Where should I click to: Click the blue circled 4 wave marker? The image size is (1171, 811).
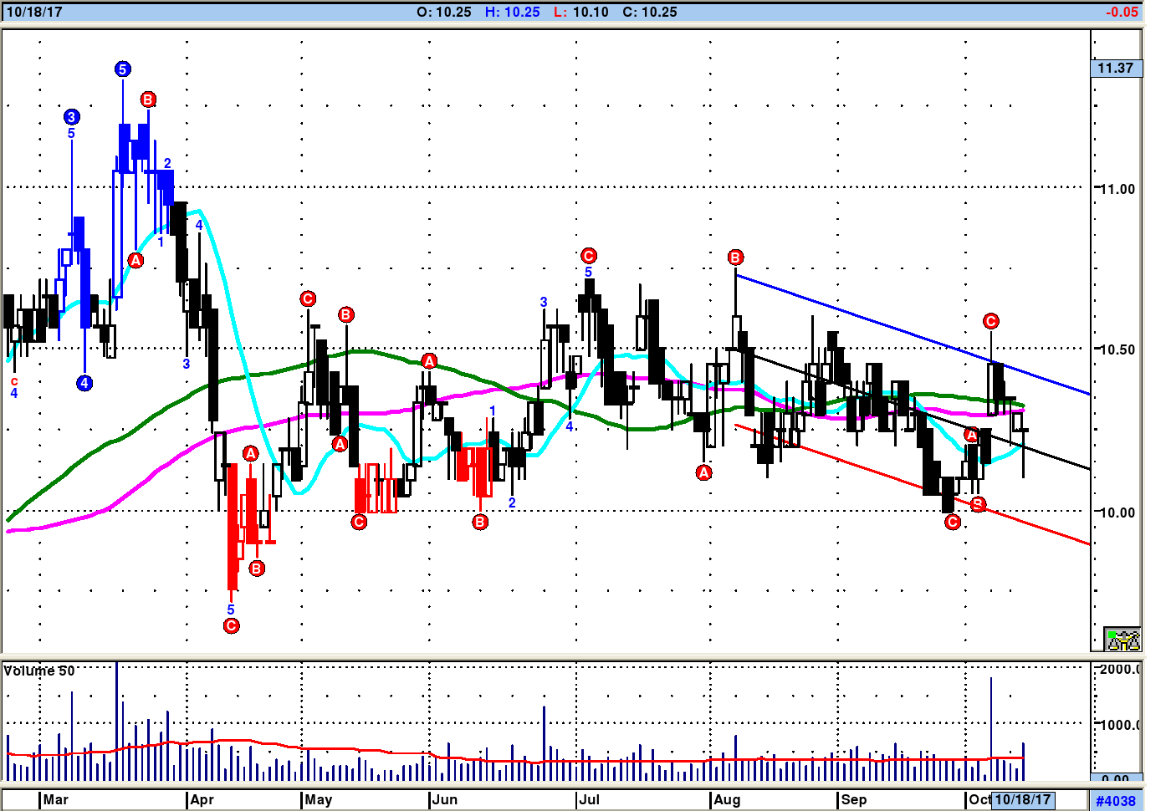coord(84,384)
